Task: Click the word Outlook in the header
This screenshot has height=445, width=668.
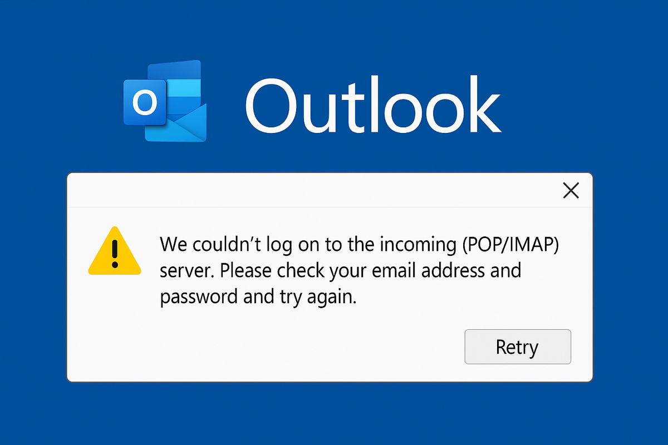Action: [x=373, y=106]
